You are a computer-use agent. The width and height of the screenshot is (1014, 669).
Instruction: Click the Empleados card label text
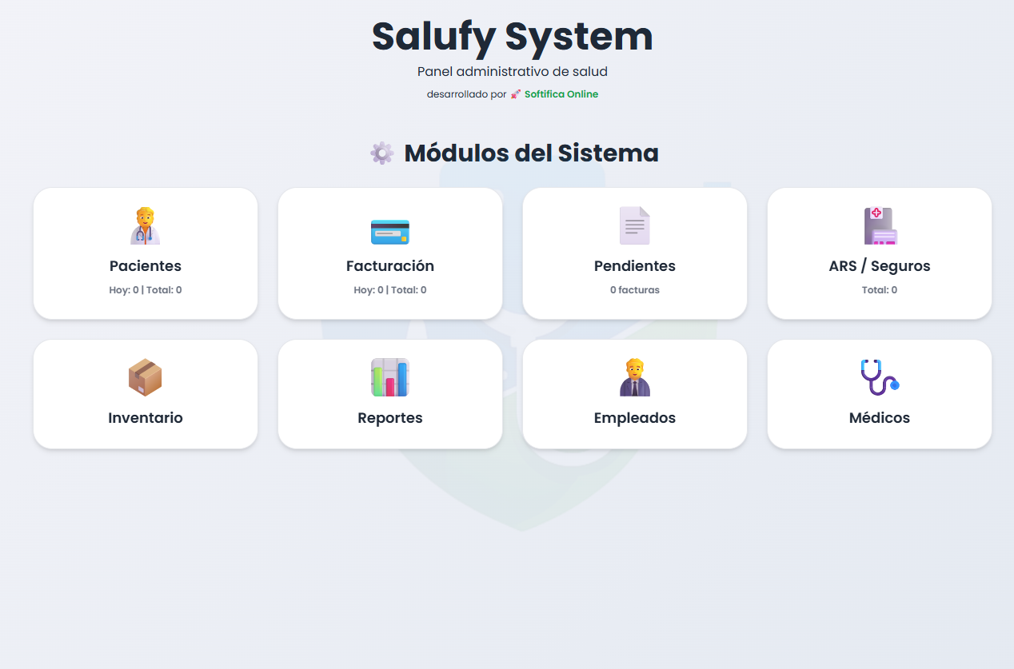point(634,417)
